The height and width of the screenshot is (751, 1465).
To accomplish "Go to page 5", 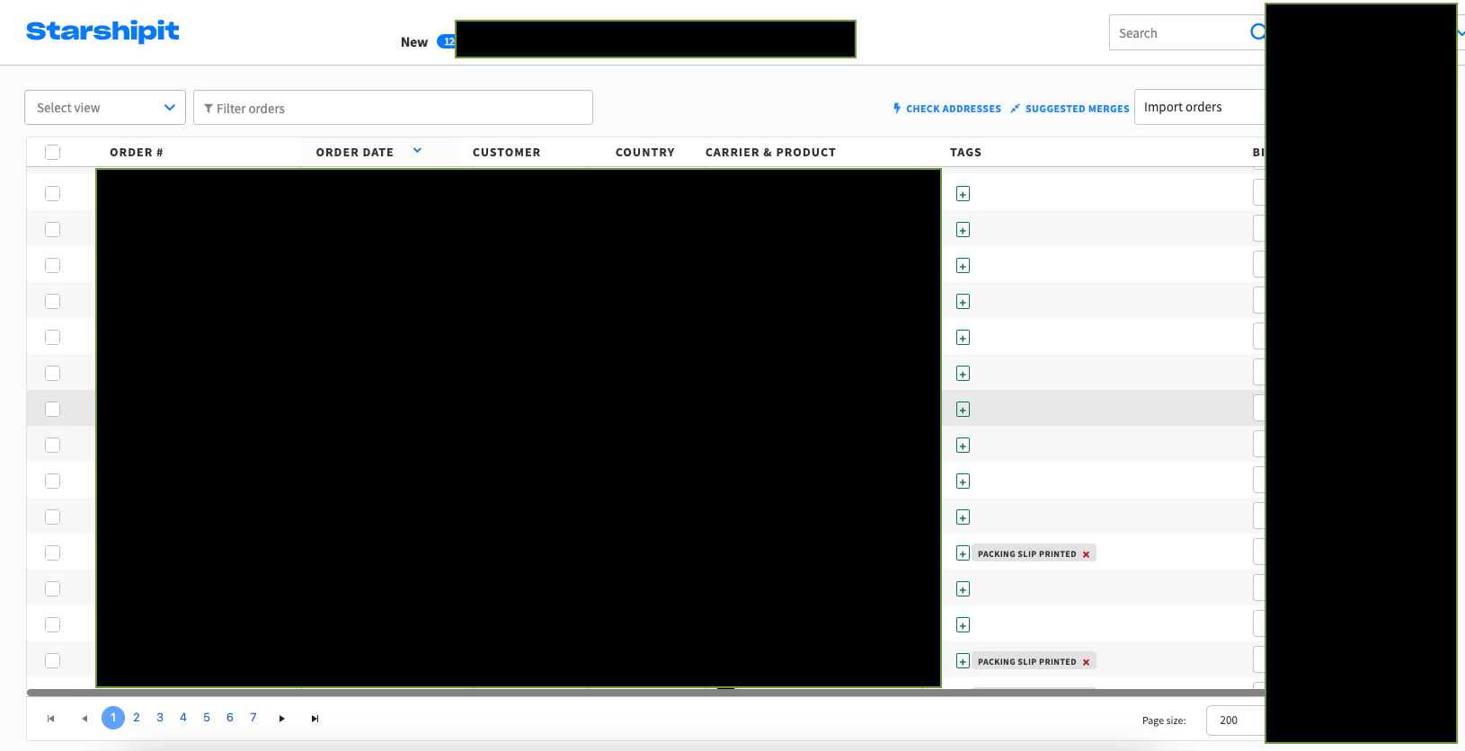I will click(207, 718).
